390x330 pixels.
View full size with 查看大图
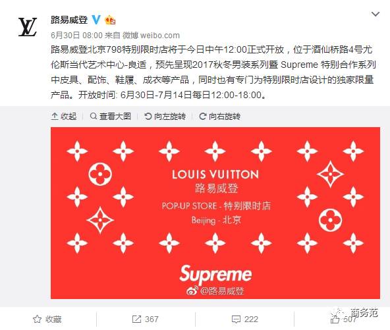tap(111, 116)
